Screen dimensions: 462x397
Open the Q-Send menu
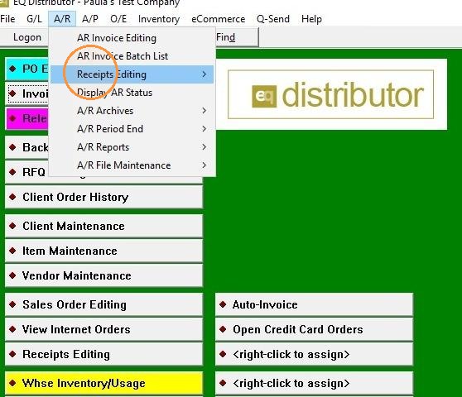(x=273, y=19)
